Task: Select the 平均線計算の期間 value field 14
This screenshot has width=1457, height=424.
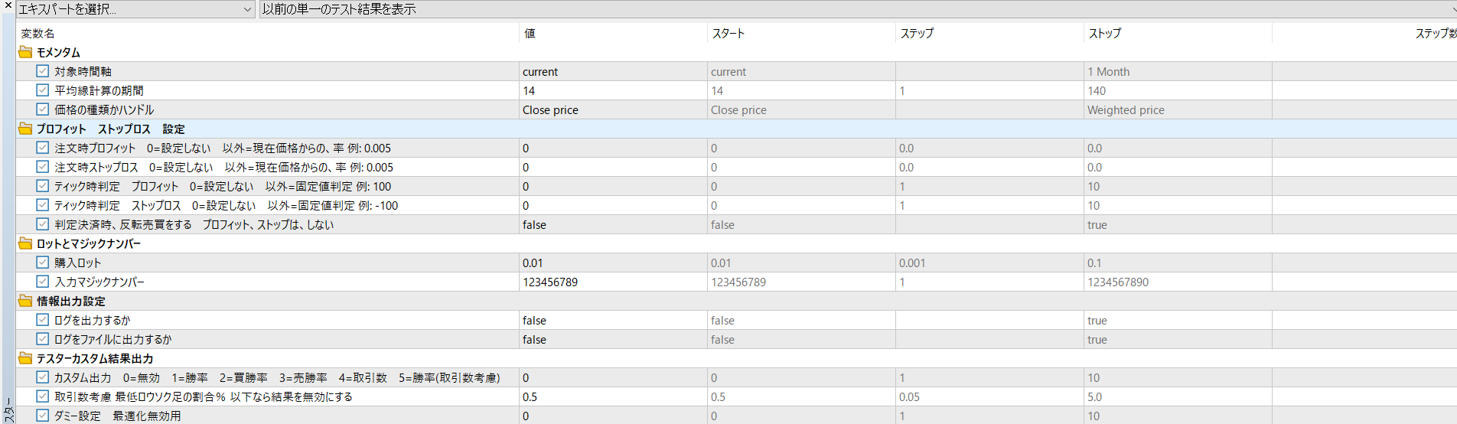Action: [613, 91]
